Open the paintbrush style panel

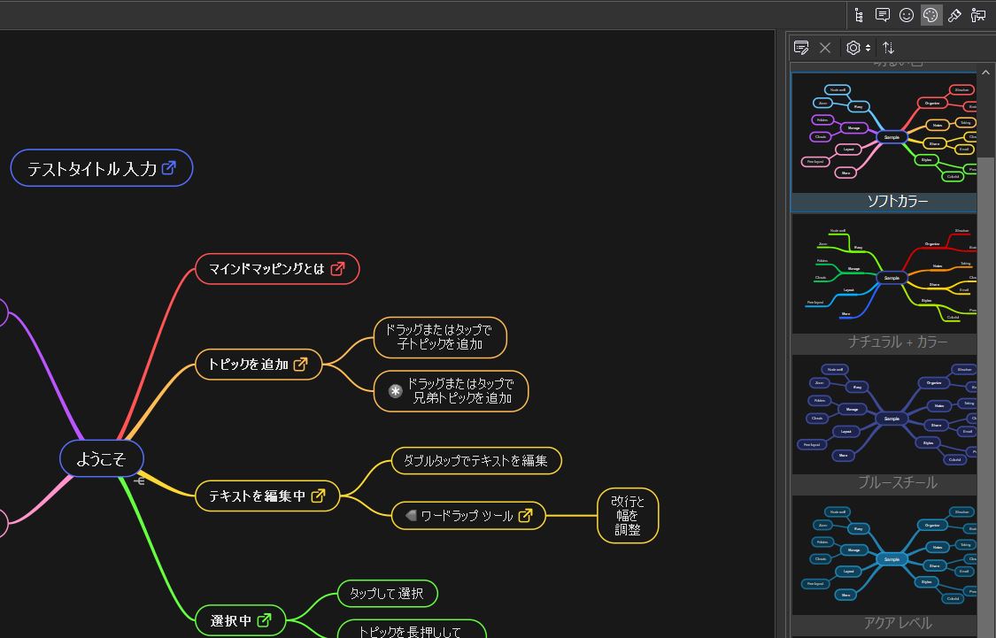pyautogui.click(x=954, y=15)
